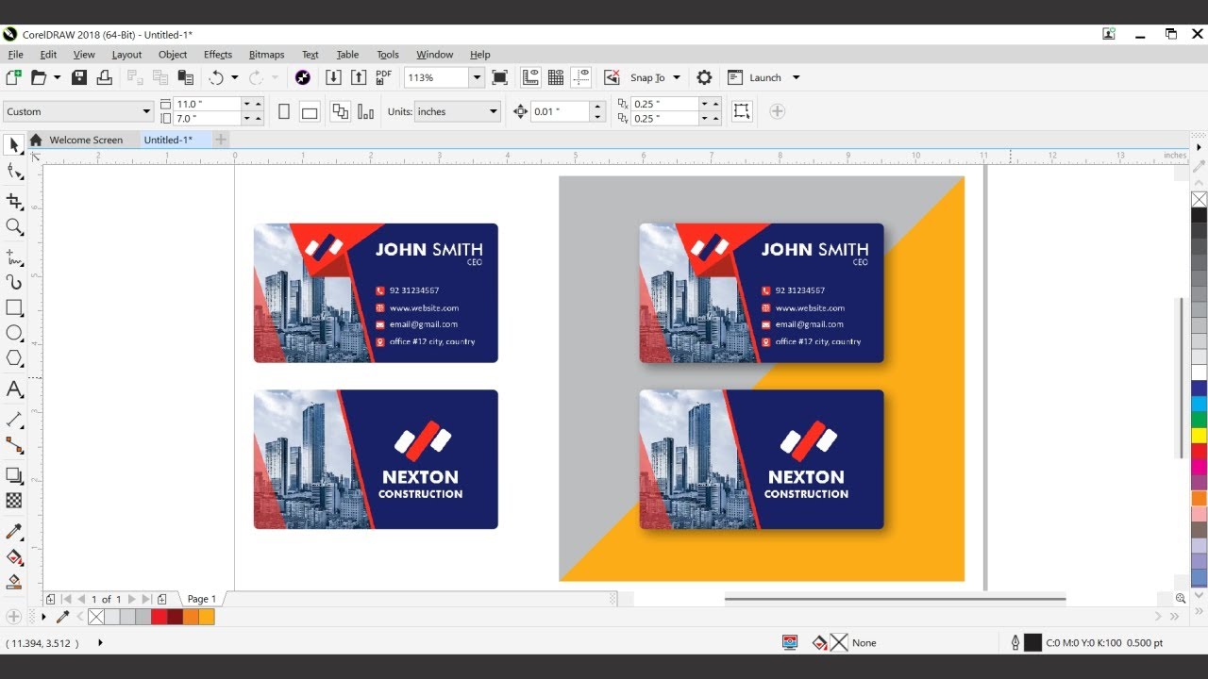Viewport: 1208px width, 679px height.
Task: Select the Rectangle tool
Action: pos(13,307)
